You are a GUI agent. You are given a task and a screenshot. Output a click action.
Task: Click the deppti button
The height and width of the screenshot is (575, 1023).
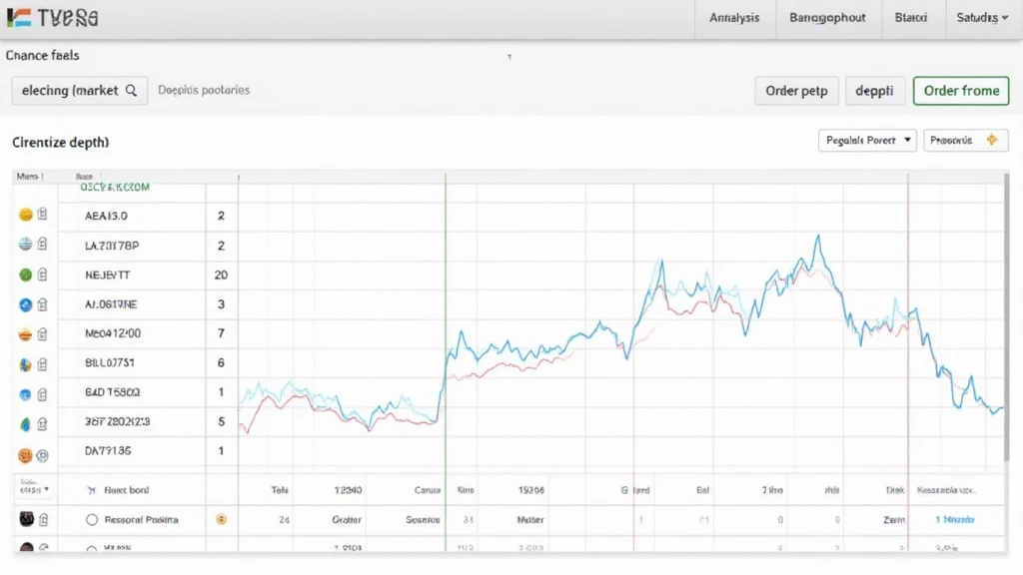(x=876, y=91)
